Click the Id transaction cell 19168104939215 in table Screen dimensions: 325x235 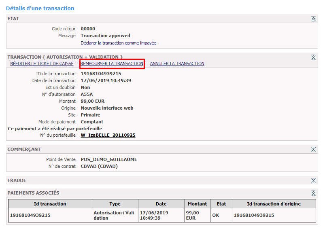click(50, 215)
